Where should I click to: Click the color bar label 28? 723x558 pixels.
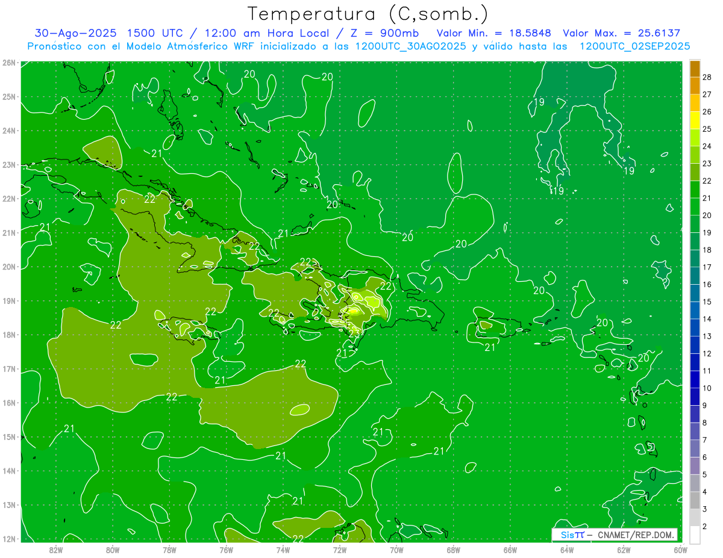click(x=707, y=77)
